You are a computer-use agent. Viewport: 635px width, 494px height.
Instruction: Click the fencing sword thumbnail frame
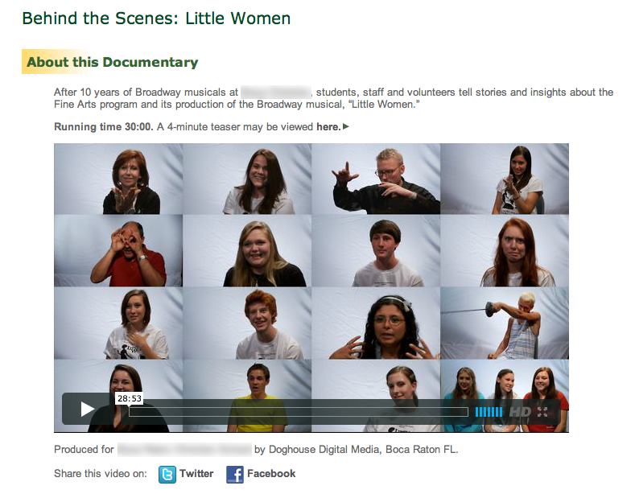click(x=505, y=323)
